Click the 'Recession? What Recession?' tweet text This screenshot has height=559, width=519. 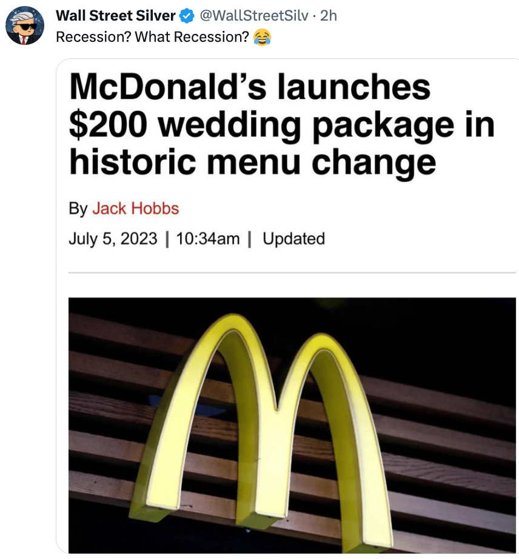tap(152, 37)
